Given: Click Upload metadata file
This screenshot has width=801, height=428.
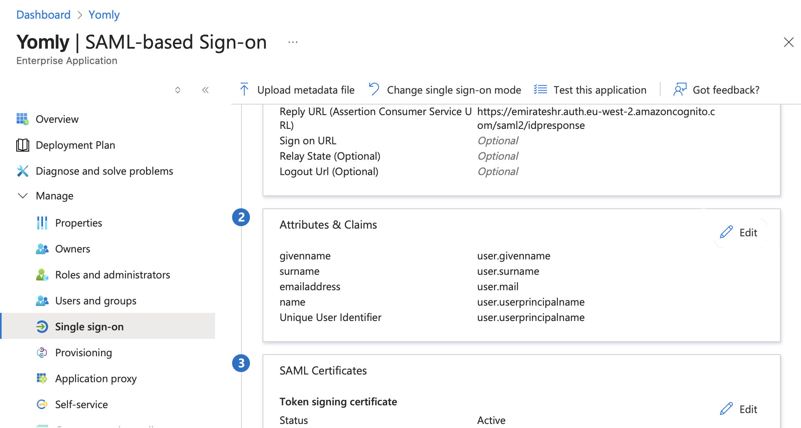Looking at the screenshot, I should click(298, 90).
